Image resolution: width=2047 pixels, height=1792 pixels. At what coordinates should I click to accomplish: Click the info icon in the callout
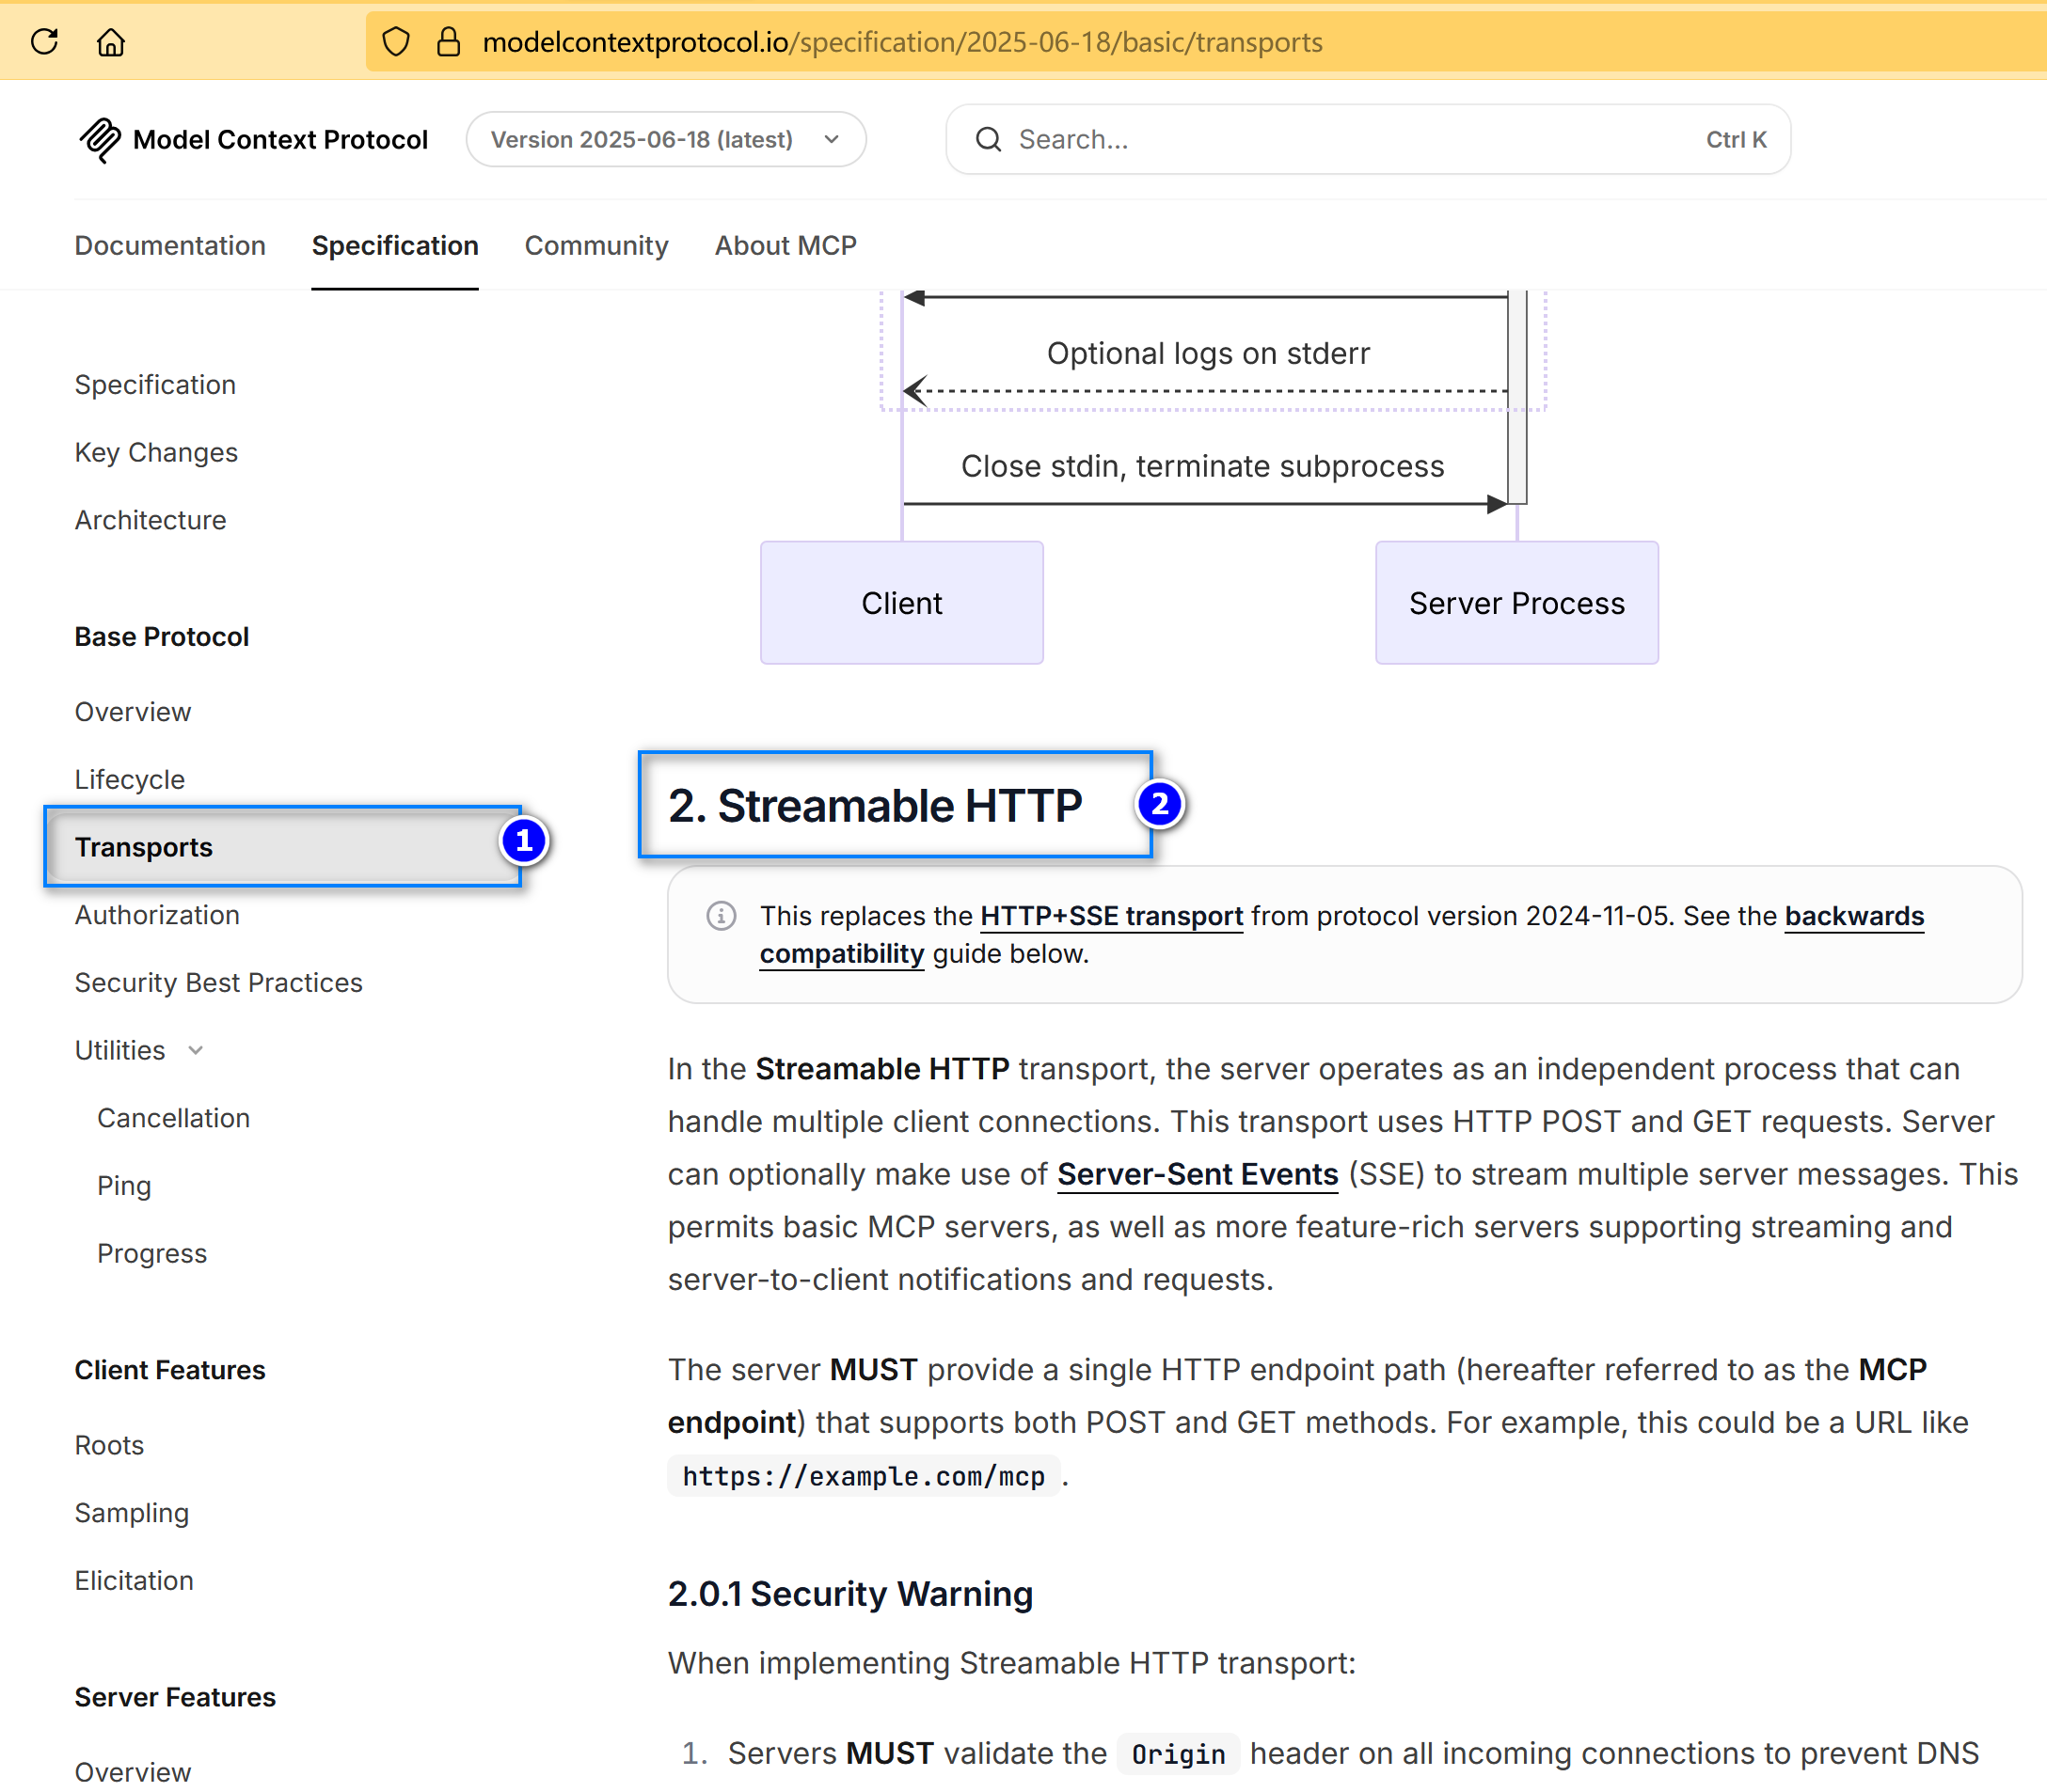pos(722,915)
